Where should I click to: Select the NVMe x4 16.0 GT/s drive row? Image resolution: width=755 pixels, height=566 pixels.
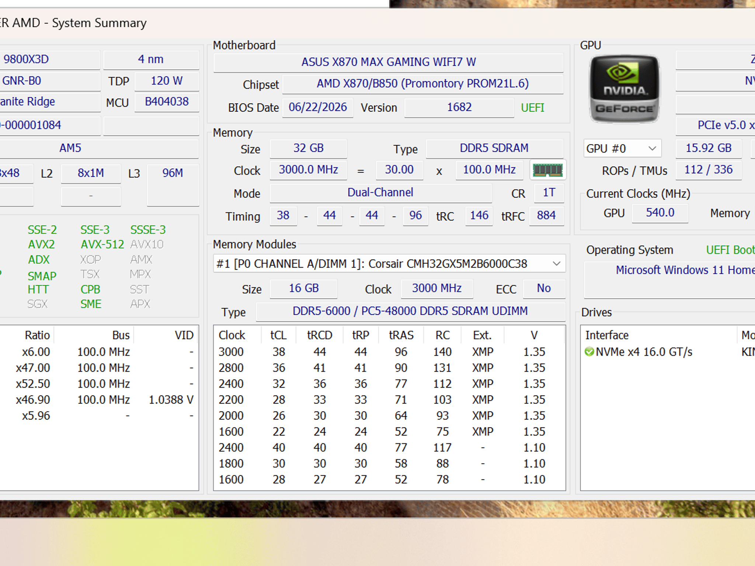[x=668, y=352]
